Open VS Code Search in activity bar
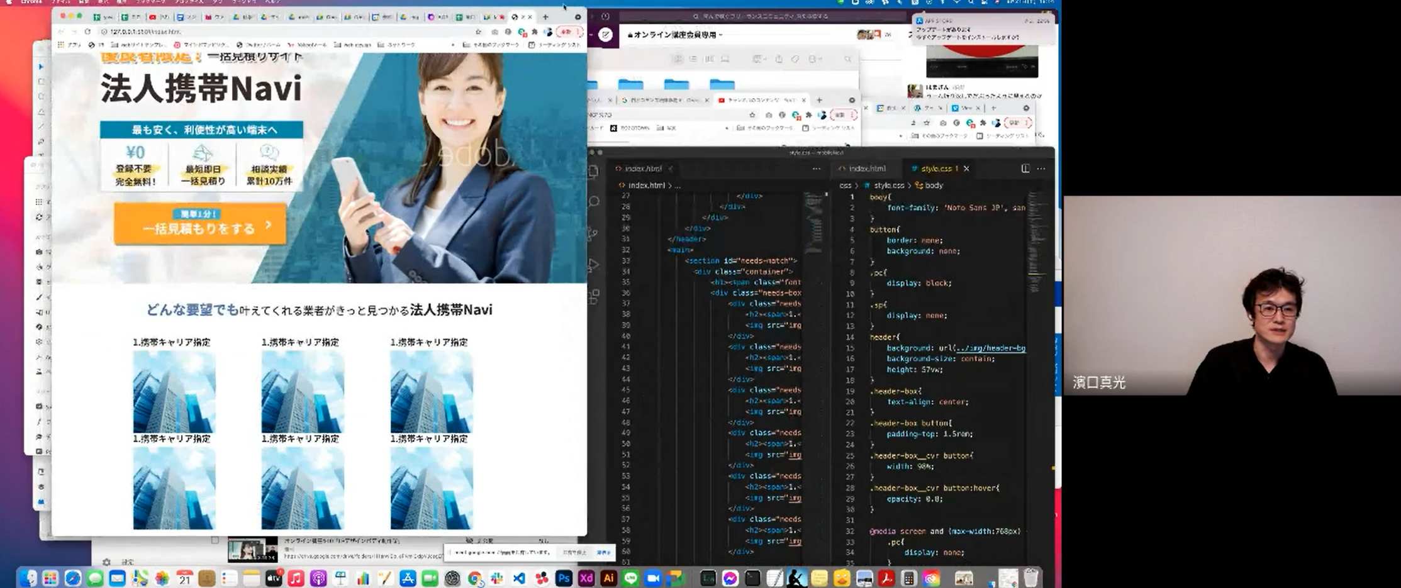The image size is (1401, 588). (593, 201)
